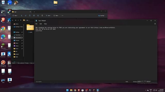165x92 pixels.
Task: Click the Delete trash icon in File Explorer
Action: [x=42, y=16]
